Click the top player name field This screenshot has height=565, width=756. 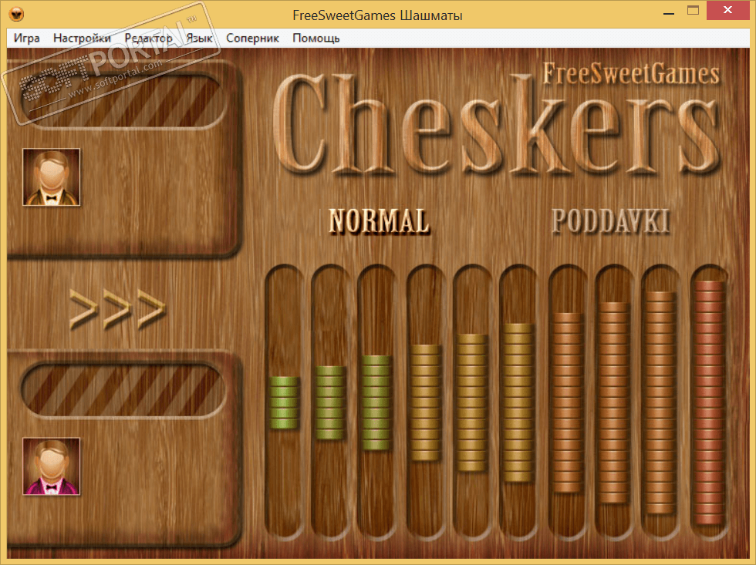123,101
